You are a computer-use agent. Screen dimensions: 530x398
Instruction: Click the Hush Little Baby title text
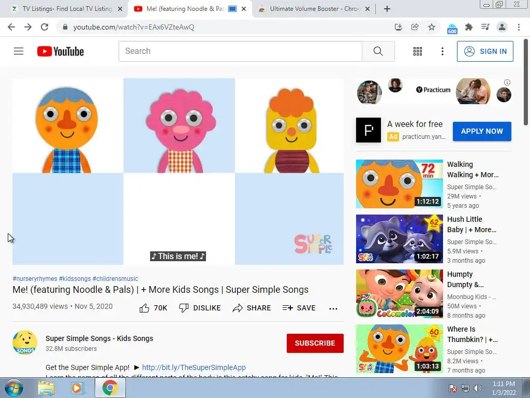[472, 224]
